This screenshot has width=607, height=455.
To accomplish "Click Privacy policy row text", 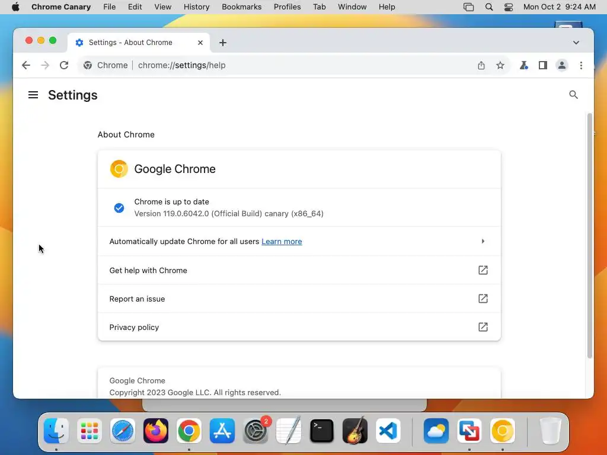I will 134,327.
